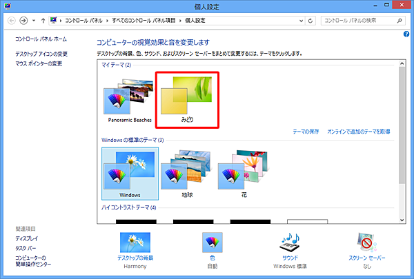
Task: Click オンラインで追加のテーマを取得 link
Action: tap(359, 132)
